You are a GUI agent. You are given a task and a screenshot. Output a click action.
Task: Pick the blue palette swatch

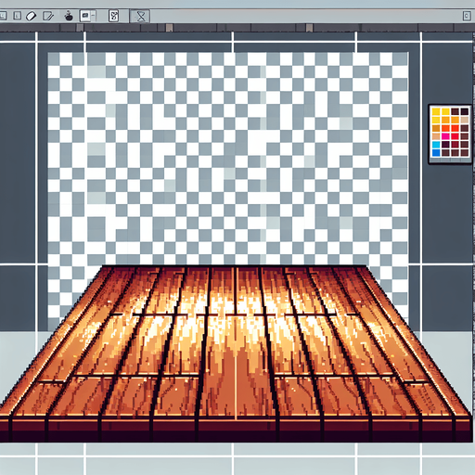coord(436,153)
